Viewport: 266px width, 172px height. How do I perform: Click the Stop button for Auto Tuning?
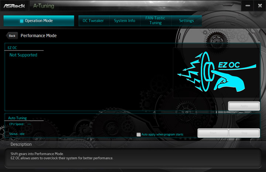click(244, 133)
